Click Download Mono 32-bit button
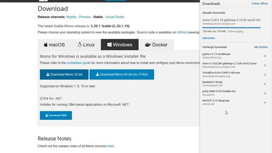 pos(64,74)
